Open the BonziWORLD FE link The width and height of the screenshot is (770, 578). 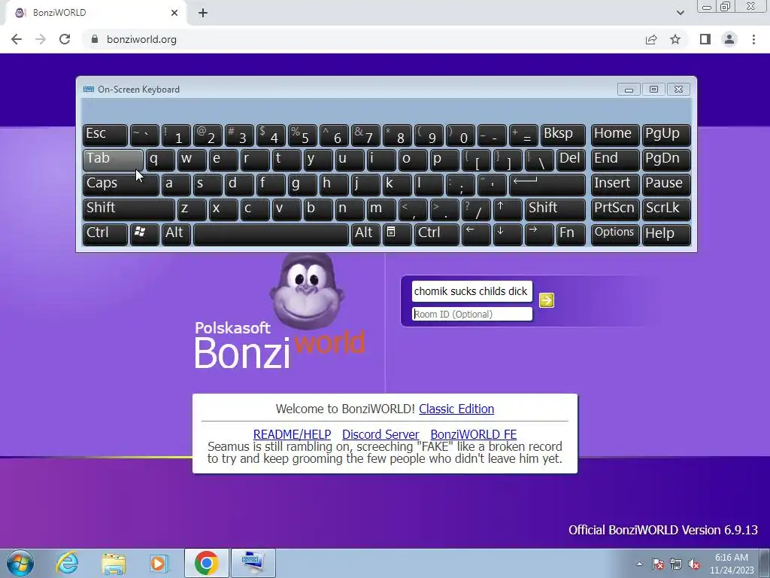pos(474,434)
